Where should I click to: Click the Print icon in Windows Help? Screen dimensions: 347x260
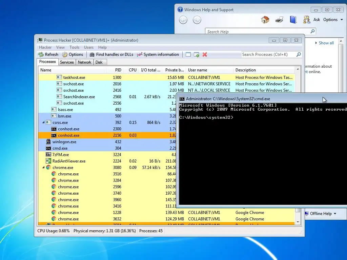(279, 20)
